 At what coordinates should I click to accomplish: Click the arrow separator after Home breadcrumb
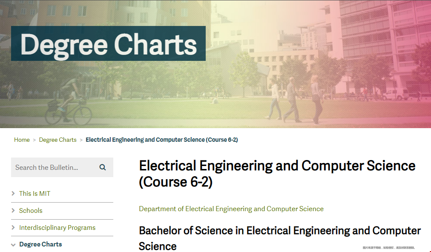coord(34,140)
